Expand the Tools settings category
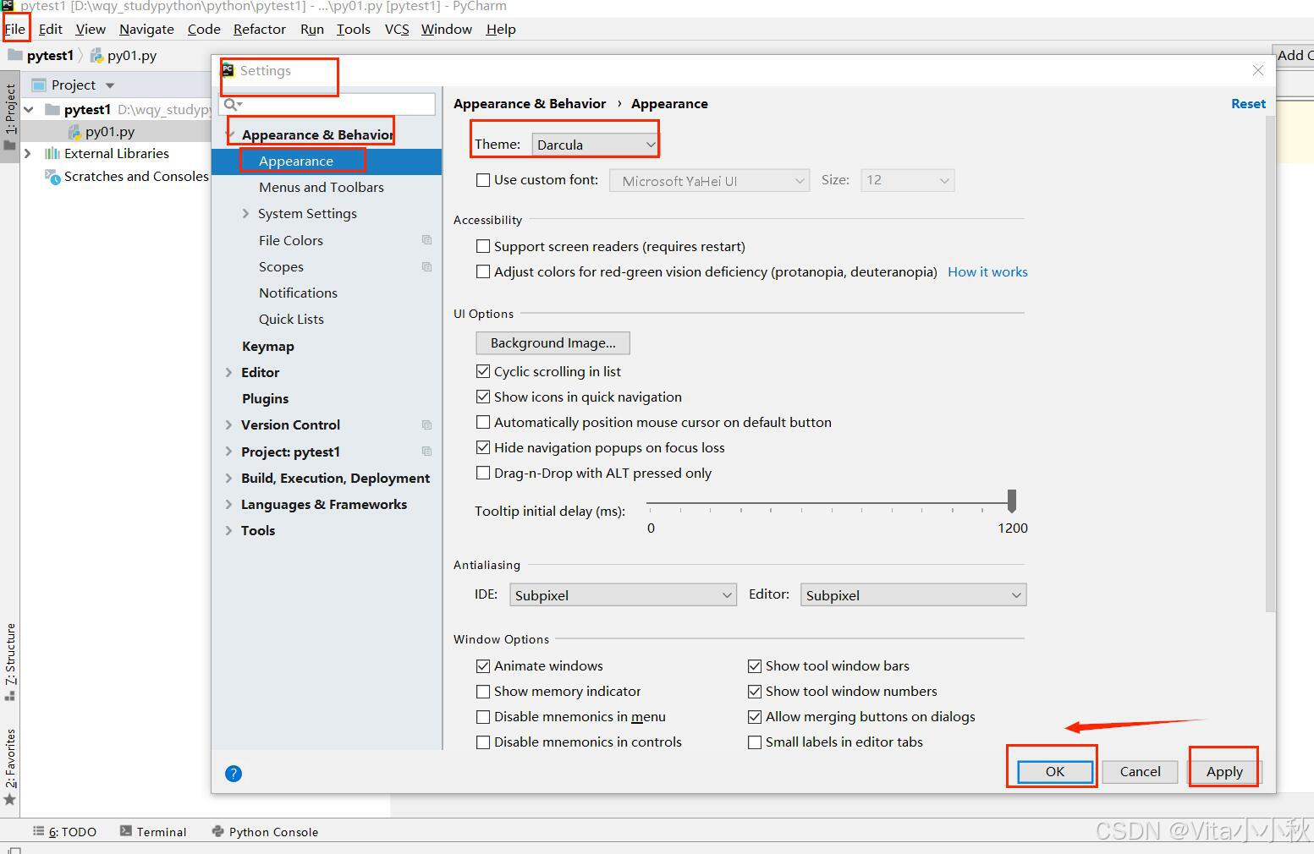Viewport: 1314px width, 854px height. (x=229, y=530)
